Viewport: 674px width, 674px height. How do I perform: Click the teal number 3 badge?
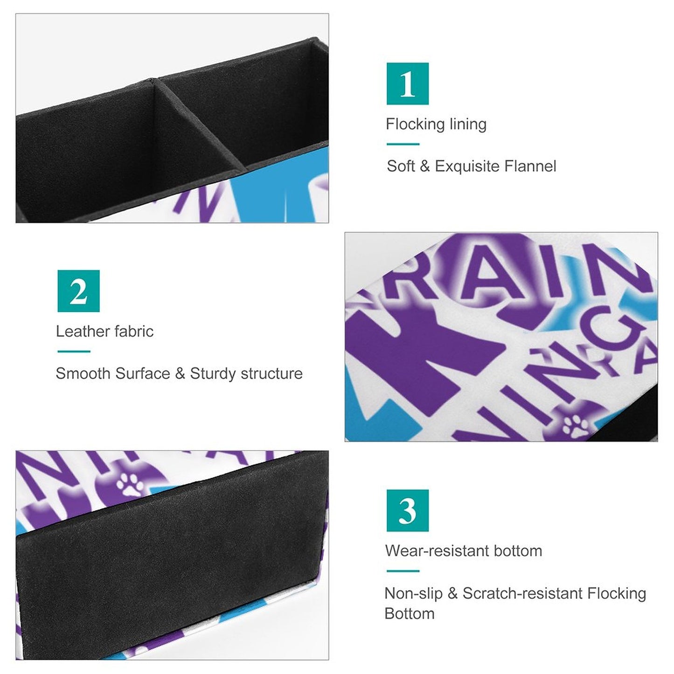(407, 510)
